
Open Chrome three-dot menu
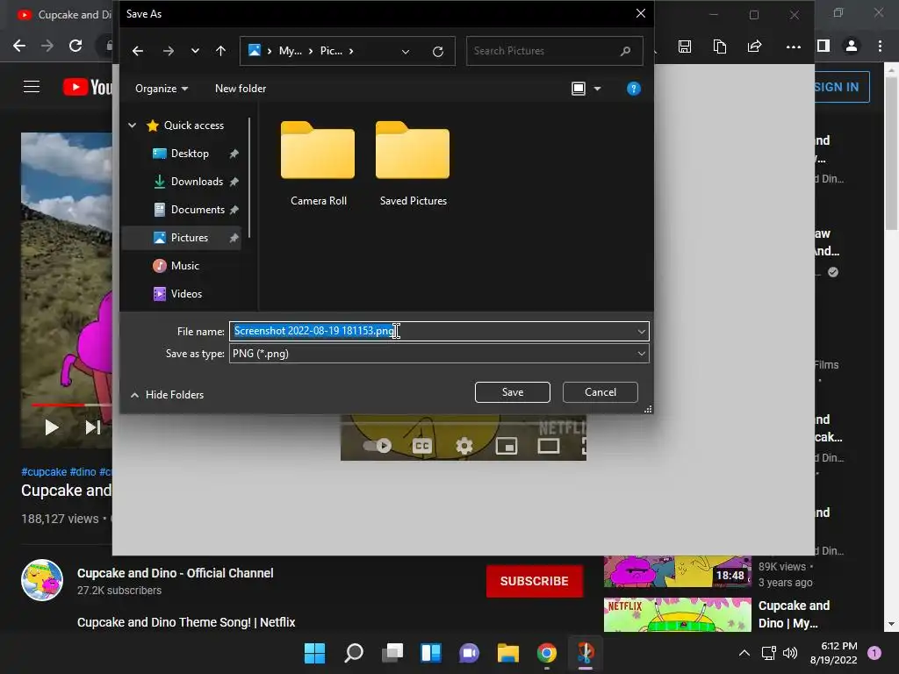[880, 46]
